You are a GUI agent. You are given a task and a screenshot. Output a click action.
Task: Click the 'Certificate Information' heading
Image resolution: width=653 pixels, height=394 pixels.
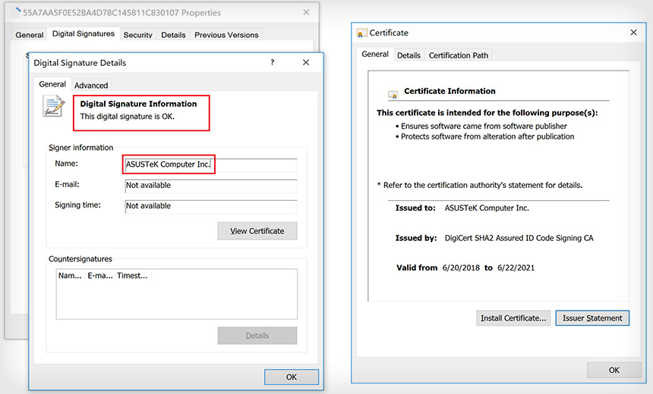[x=450, y=91]
